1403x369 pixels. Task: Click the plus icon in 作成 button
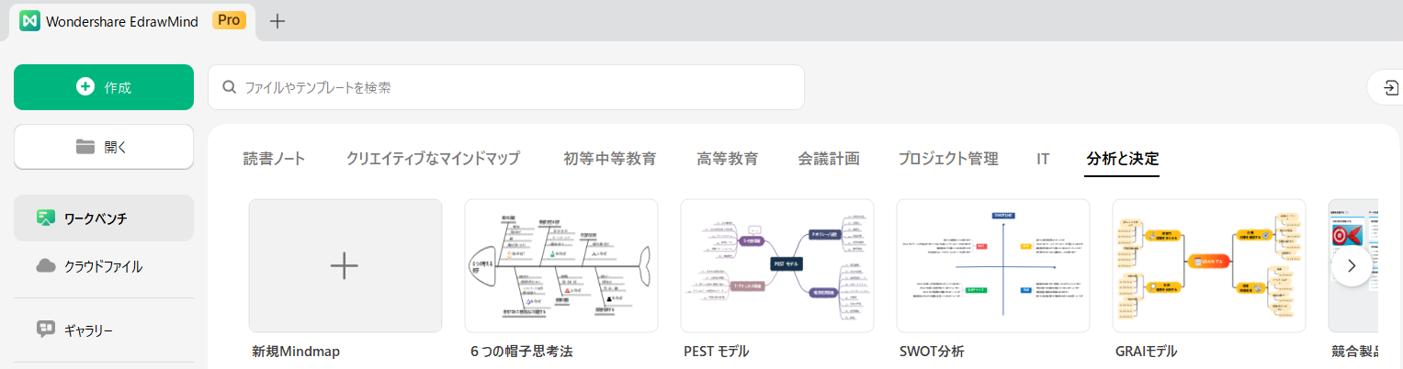pyautogui.click(x=85, y=87)
